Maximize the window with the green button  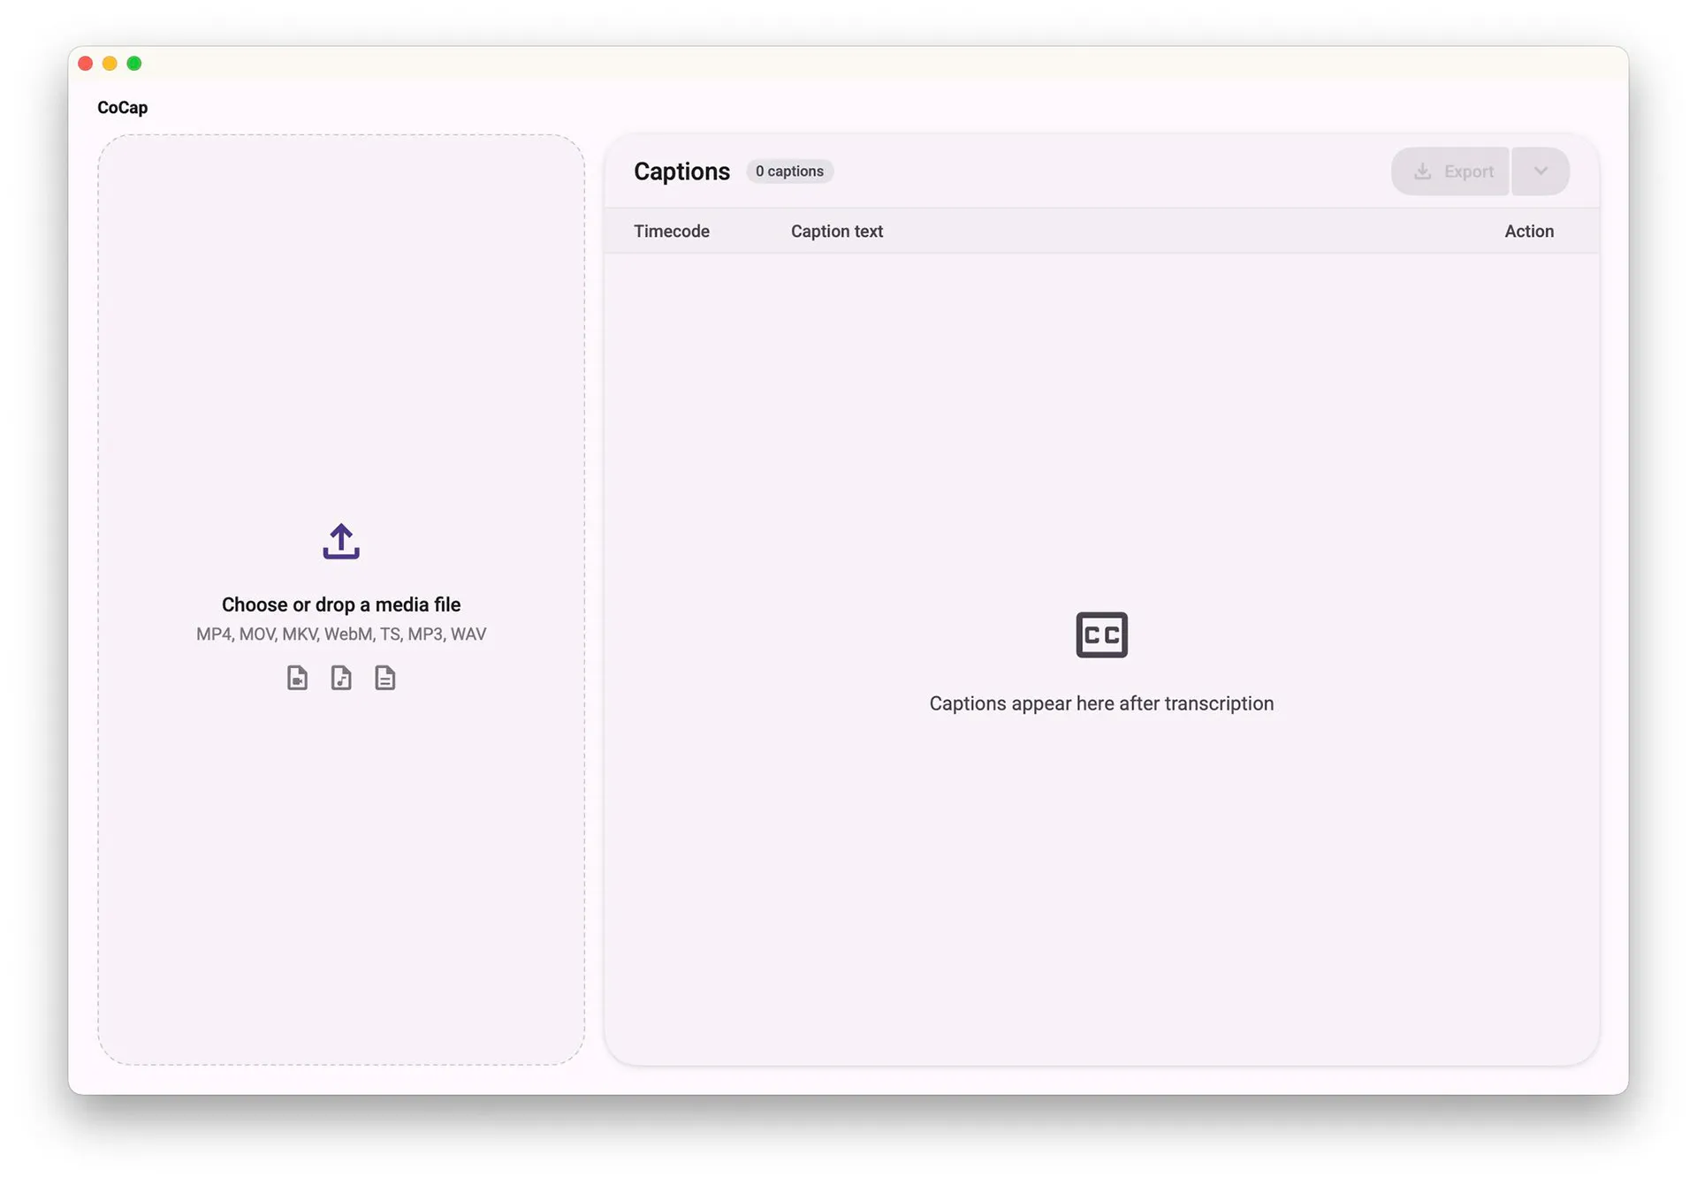point(134,64)
